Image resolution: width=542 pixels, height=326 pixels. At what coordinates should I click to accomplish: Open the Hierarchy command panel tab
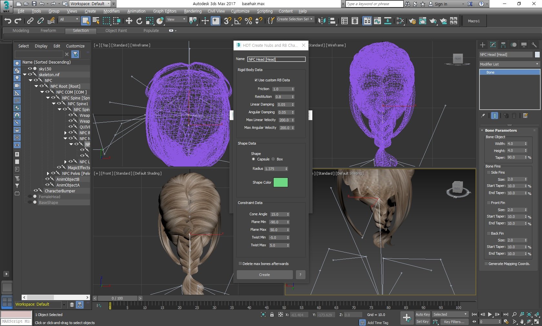tap(503, 45)
